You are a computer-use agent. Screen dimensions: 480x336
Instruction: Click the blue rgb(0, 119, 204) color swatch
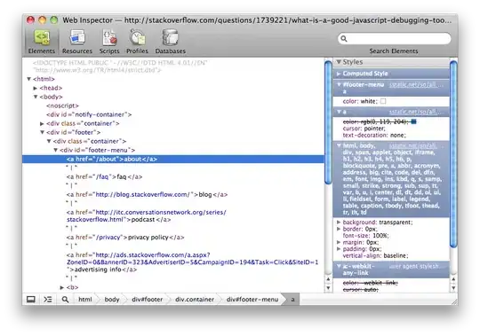pos(413,121)
